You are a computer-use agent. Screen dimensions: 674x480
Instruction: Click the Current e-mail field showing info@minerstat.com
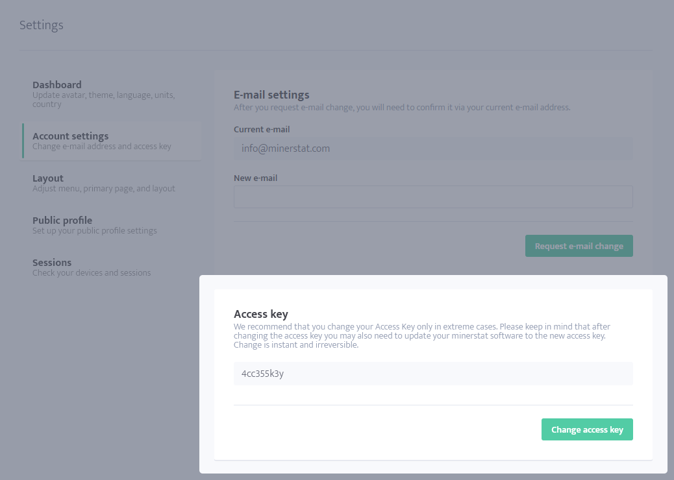point(433,149)
